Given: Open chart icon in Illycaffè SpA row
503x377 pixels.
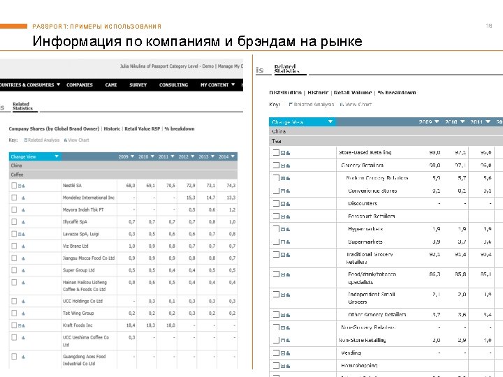Looking at the screenshot, I should click(x=24, y=222).
